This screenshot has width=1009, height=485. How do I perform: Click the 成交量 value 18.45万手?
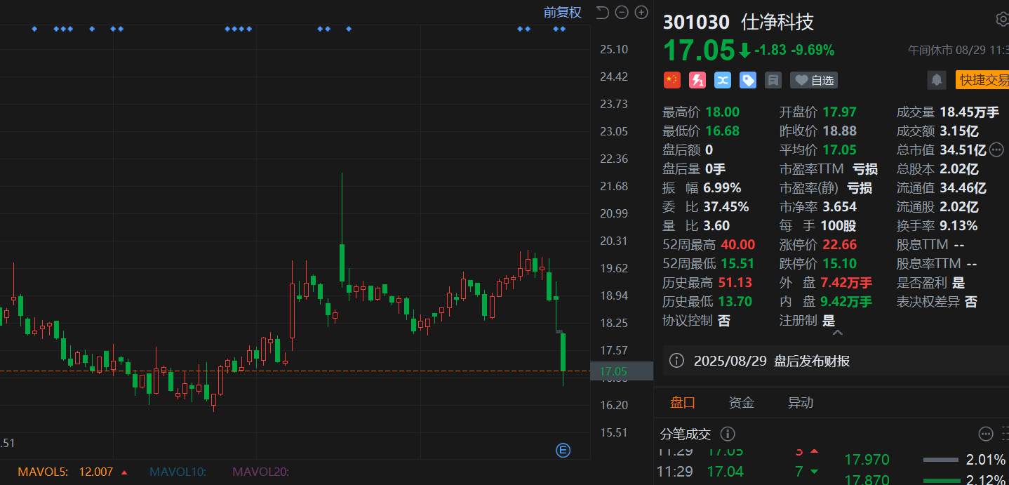pyautogui.click(x=970, y=112)
